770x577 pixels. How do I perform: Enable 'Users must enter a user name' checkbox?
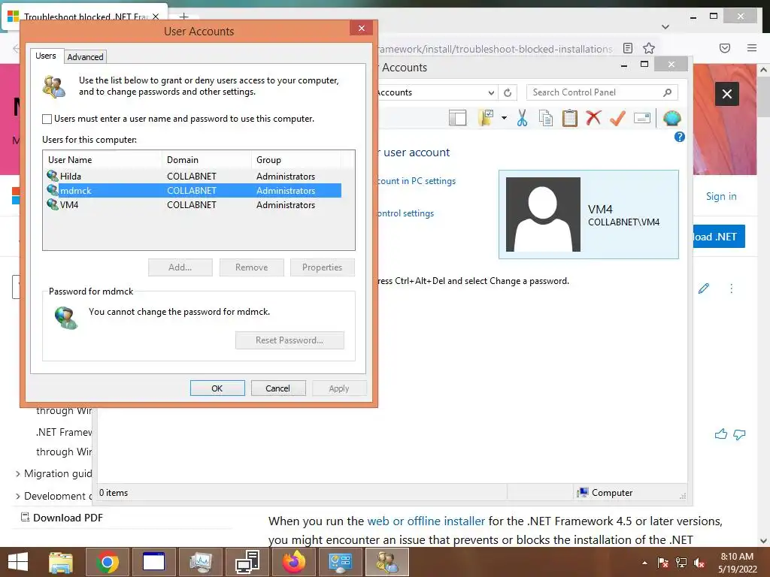pos(47,119)
